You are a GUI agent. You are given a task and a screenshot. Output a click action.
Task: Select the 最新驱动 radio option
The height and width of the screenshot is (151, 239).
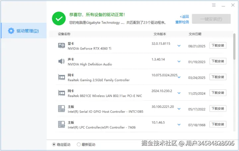click(79, 144)
